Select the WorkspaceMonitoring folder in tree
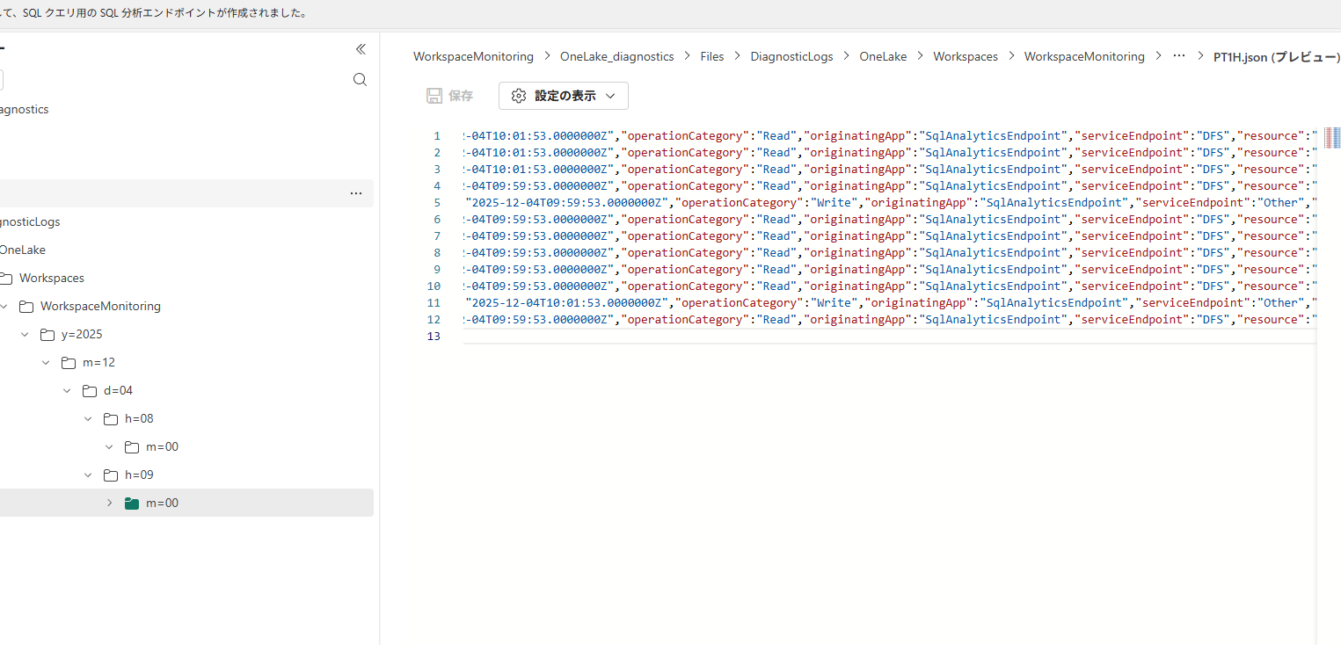1341x645 pixels. pyautogui.click(x=100, y=307)
